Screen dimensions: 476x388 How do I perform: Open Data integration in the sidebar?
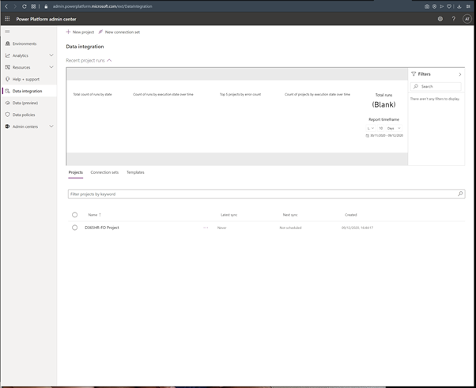(x=28, y=91)
